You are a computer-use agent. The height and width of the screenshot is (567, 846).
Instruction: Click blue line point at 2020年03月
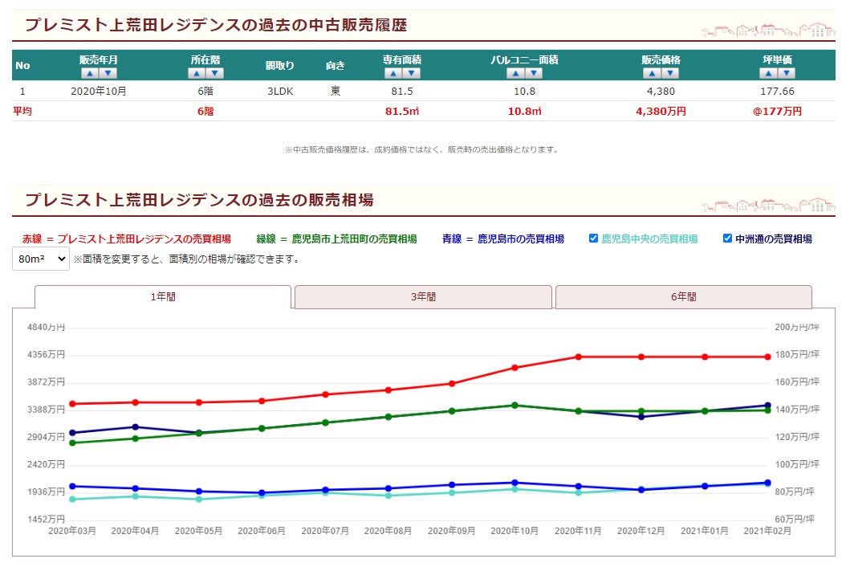coord(73,487)
